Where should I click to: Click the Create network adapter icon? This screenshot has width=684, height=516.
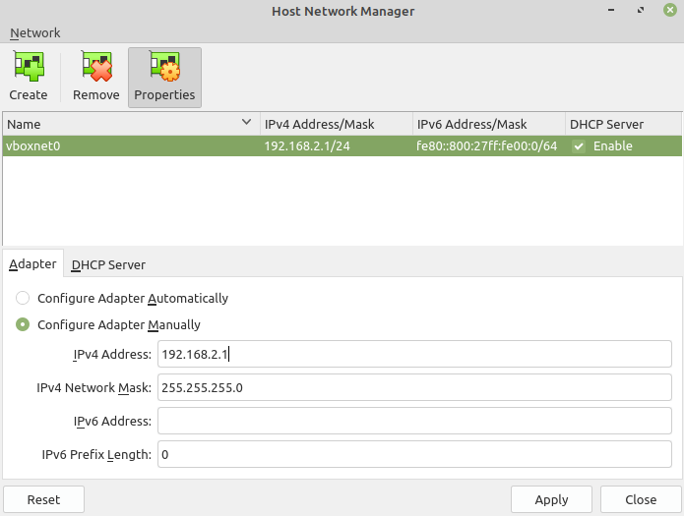pos(28,67)
